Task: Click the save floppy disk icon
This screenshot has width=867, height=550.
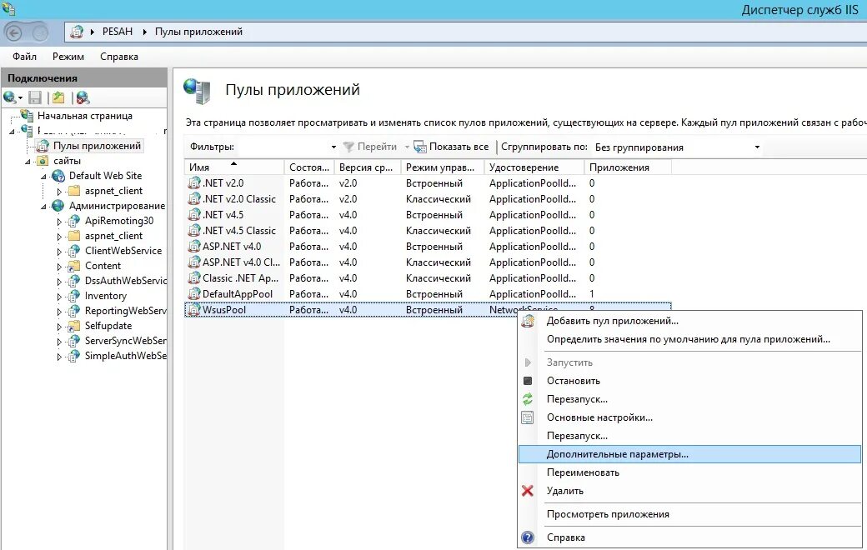Action: click(35, 97)
